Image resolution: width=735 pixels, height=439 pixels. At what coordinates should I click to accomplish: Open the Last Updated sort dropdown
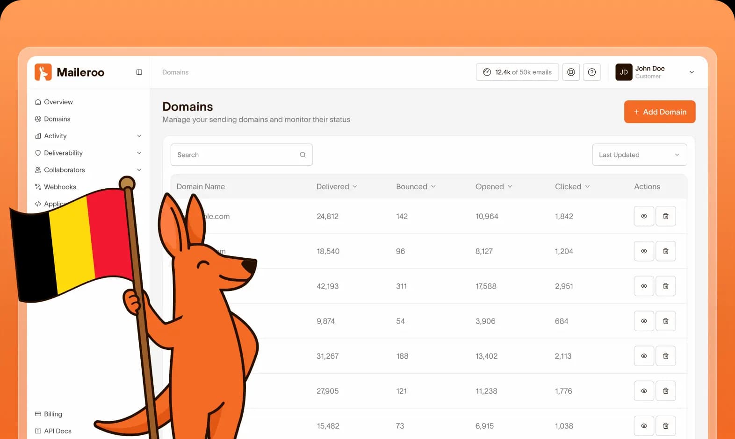point(639,155)
